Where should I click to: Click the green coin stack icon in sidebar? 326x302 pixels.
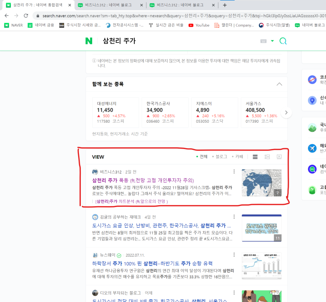312,190
